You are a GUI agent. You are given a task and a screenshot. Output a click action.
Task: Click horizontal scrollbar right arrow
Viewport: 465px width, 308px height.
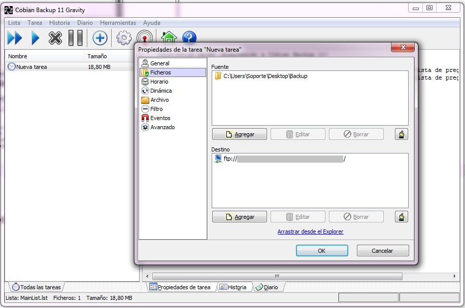454,277
